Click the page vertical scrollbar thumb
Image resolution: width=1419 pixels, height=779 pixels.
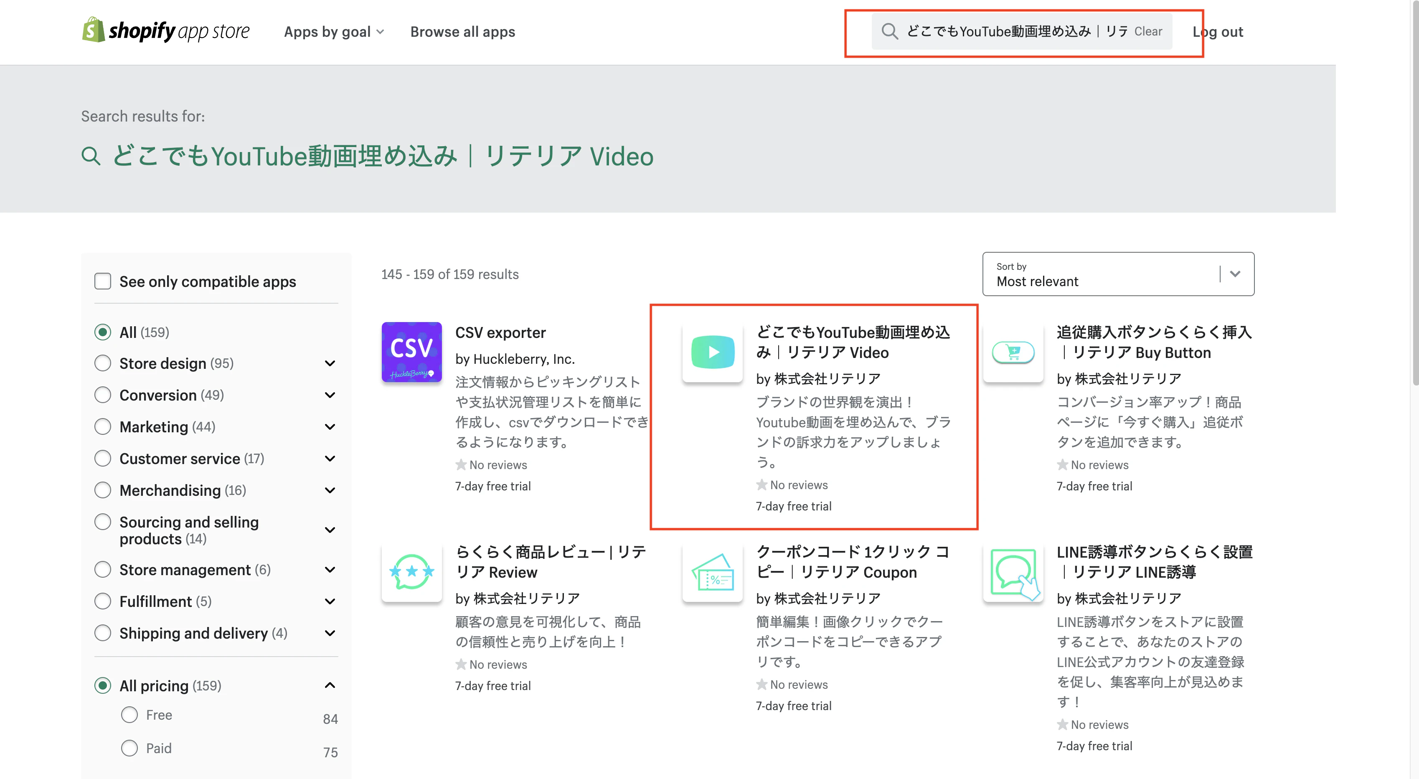pos(1414,193)
